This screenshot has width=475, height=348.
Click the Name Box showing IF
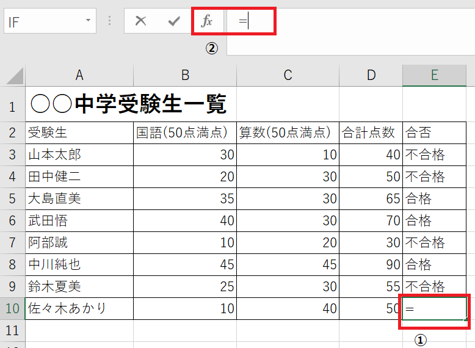pos(50,21)
